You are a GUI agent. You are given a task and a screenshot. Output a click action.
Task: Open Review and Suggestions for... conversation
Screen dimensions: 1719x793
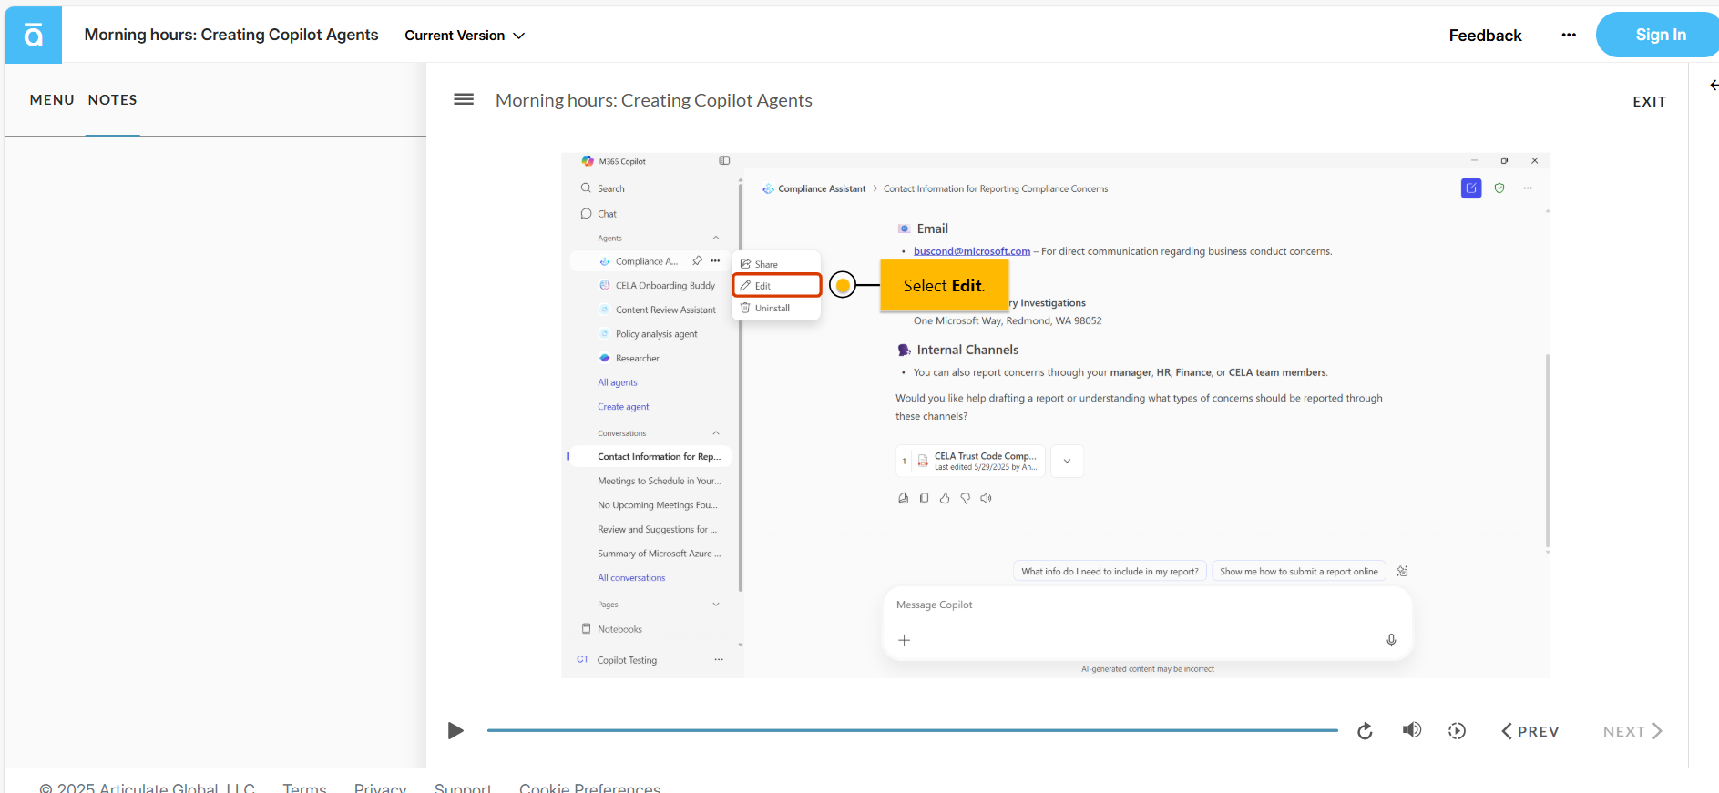coord(658,530)
